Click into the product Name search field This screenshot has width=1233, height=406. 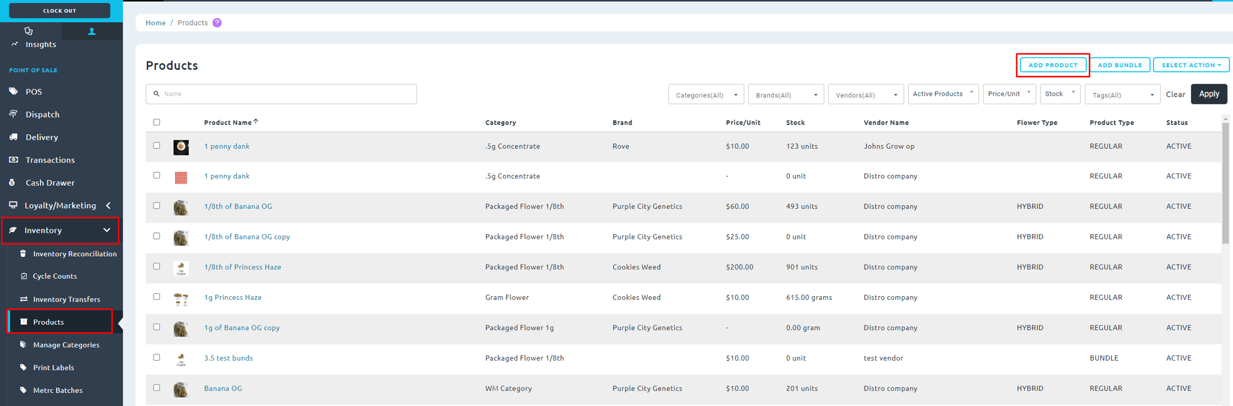pos(281,94)
